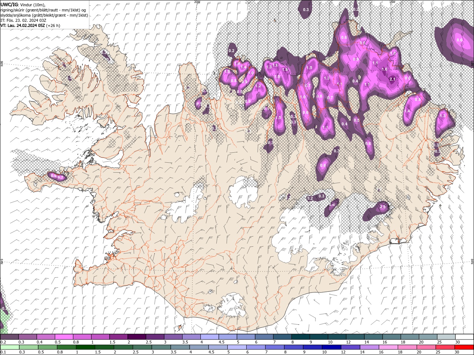Pick the dark purple snow swatch at 2

pos(136,337)
